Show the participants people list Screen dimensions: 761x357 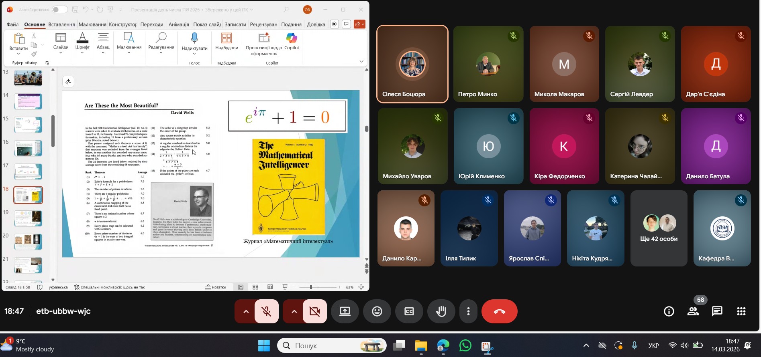693,311
